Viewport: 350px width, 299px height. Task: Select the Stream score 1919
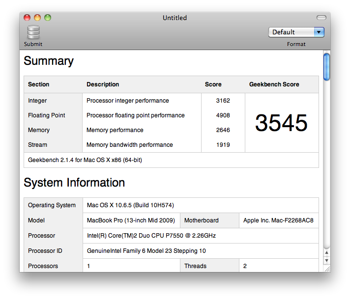[223, 145]
